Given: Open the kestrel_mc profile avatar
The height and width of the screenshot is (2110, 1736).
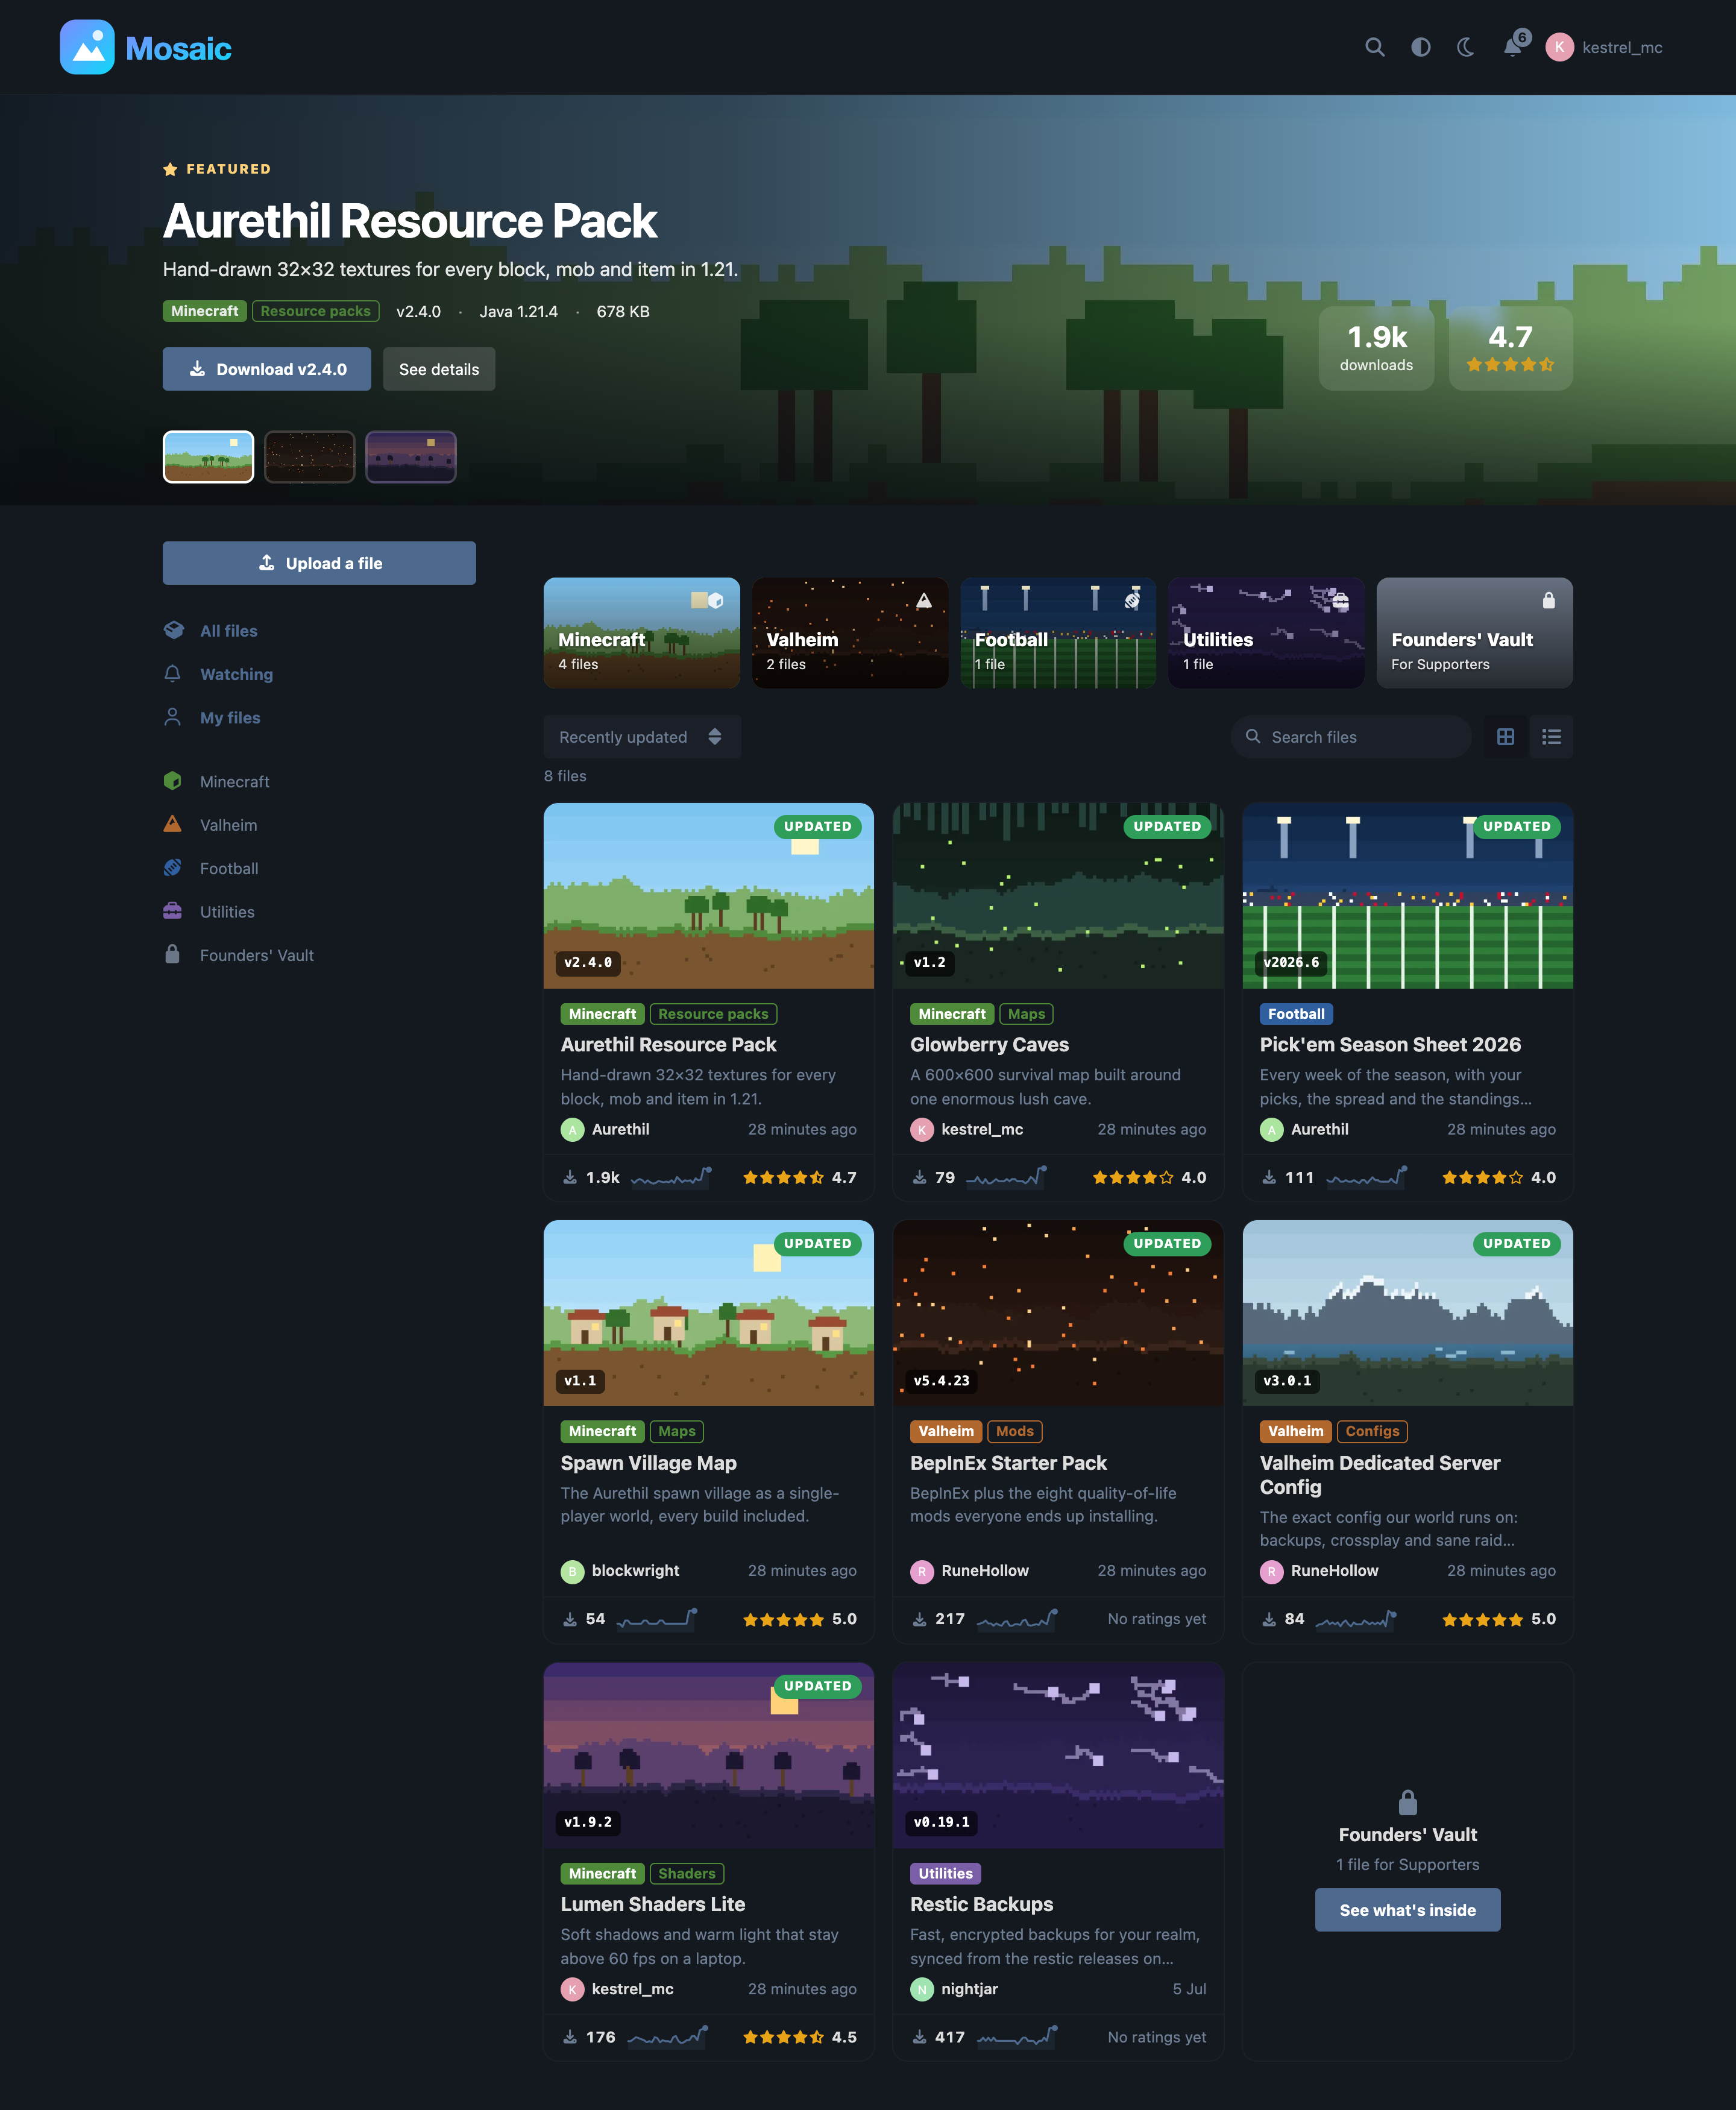Looking at the screenshot, I should click(1559, 47).
